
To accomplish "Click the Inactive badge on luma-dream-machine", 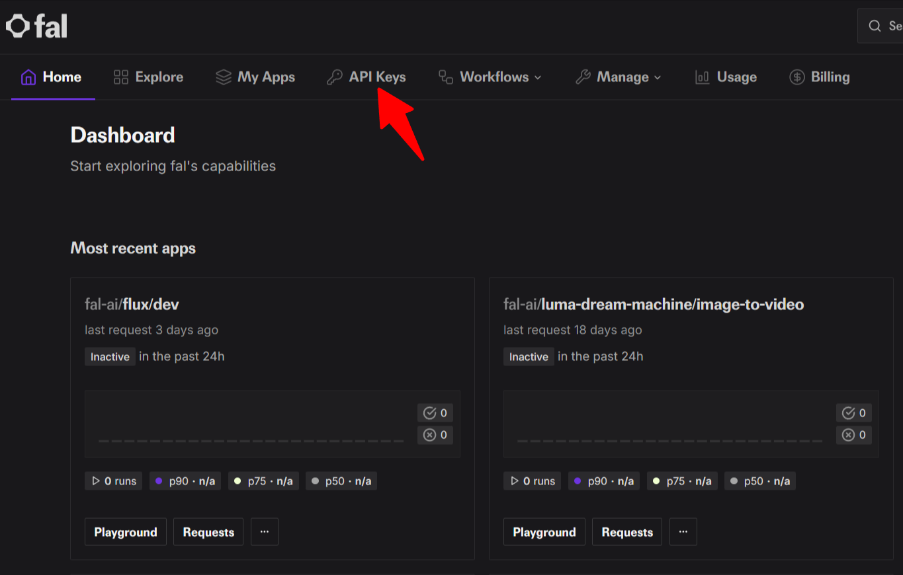I will coord(529,357).
